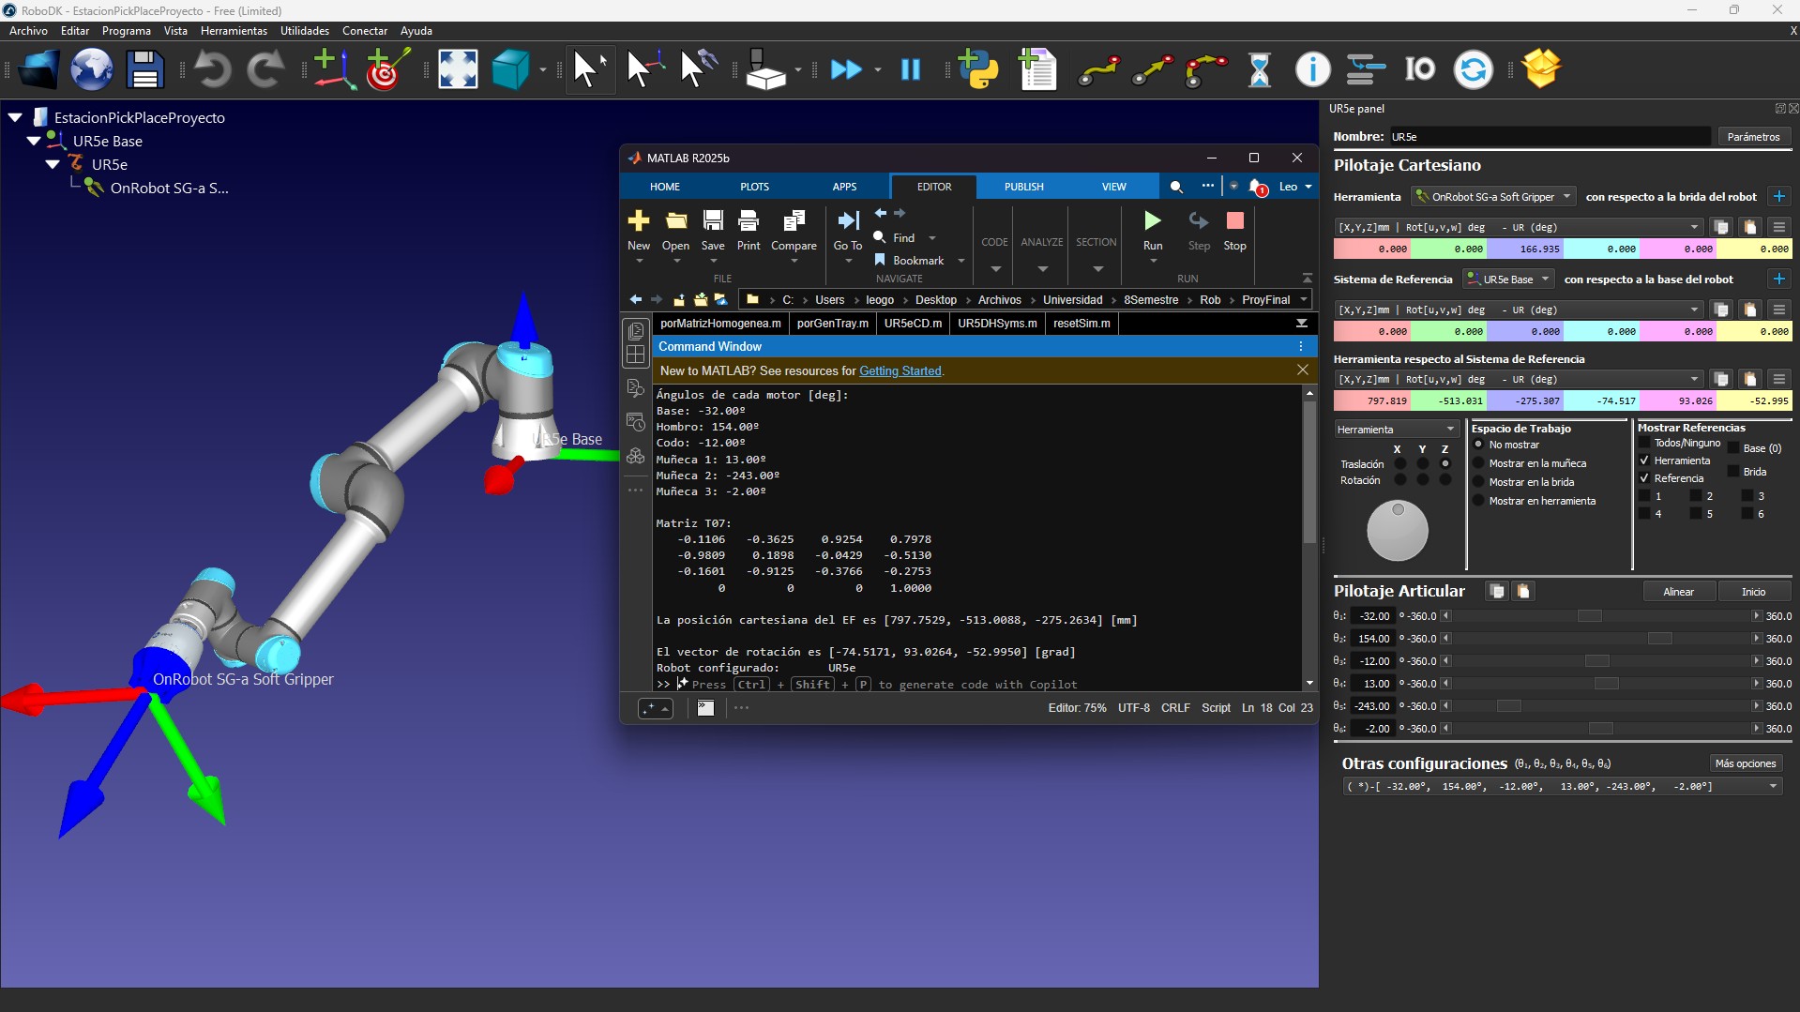Run the MATLAB script
1800x1012 pixels.
coord(1153,231)
